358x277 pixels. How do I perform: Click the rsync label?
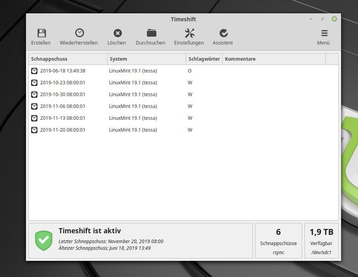278,253
